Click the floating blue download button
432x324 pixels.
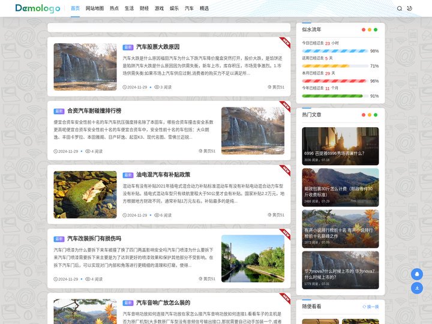pos(417,288)
